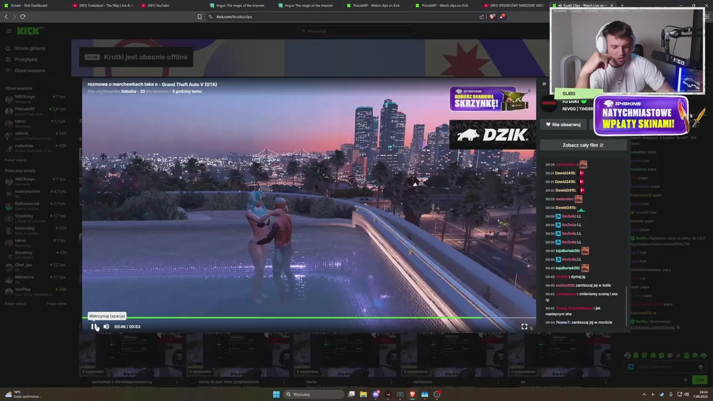The height and width of the screenshot is (401, 713).
Task: Open mokrysuchar's recommended channel
Action: coord(35,193)
